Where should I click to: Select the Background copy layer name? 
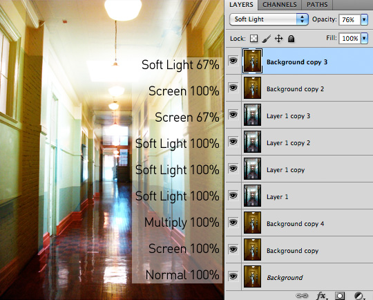click(292, 251)
